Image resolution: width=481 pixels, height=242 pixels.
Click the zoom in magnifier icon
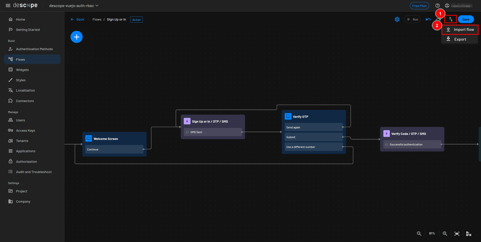coord(445,233)
